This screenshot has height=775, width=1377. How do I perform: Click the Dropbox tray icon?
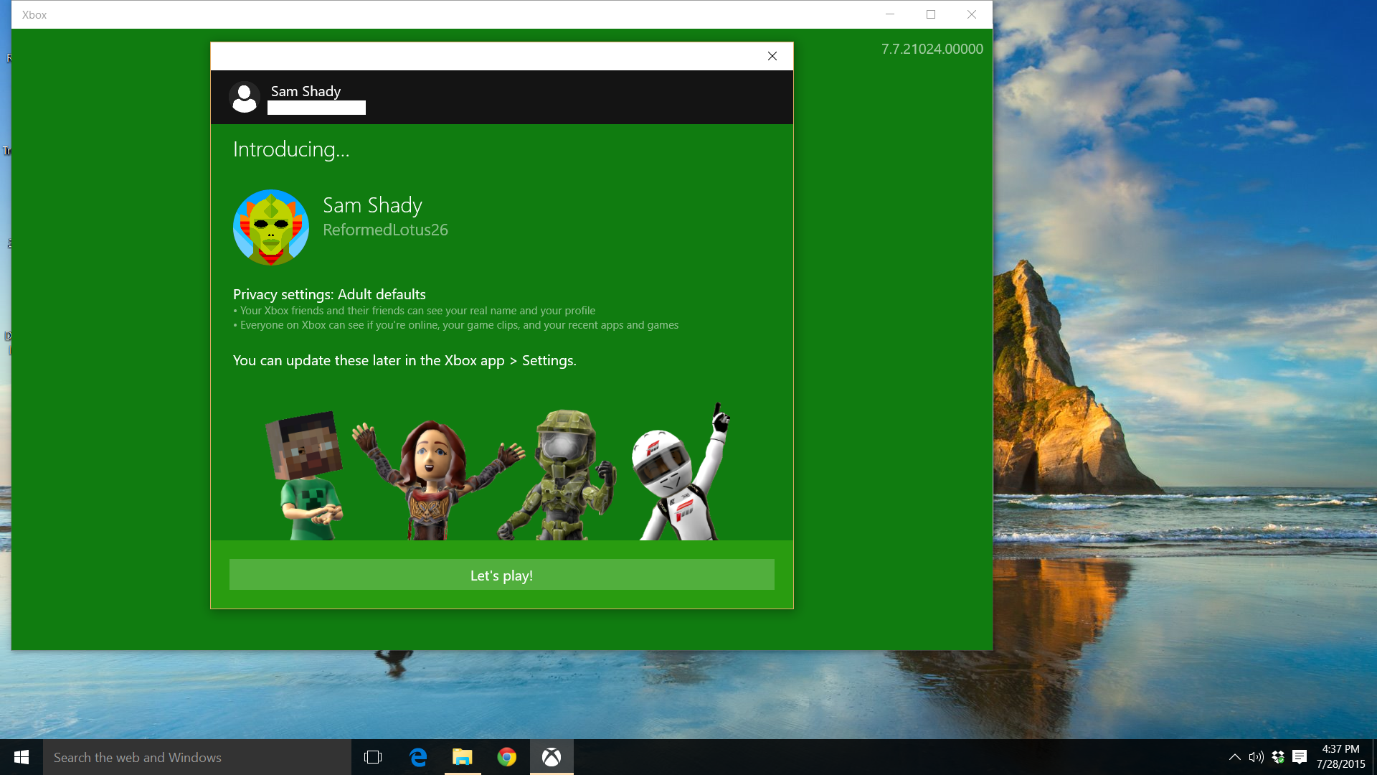click(1277, 757)
